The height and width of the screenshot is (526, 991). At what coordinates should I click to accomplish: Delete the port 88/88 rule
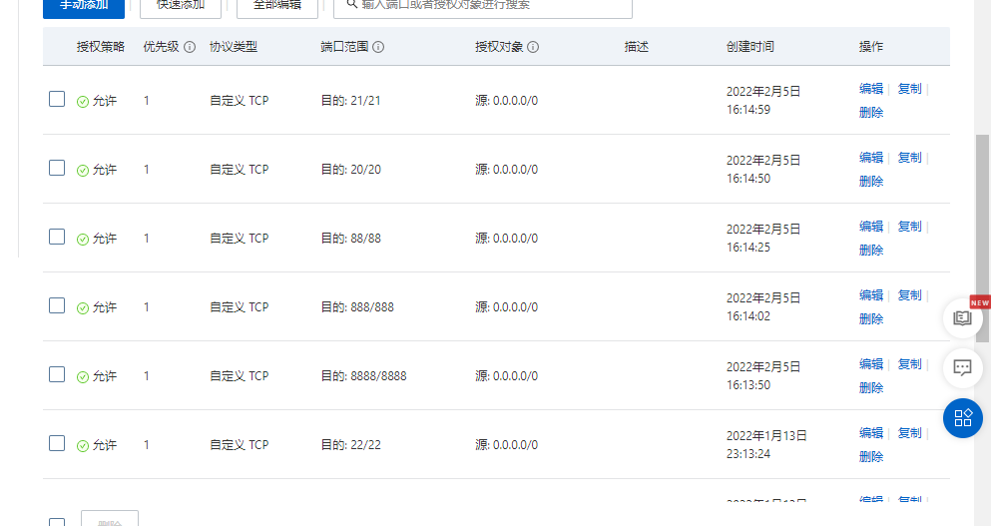point(871,251)
